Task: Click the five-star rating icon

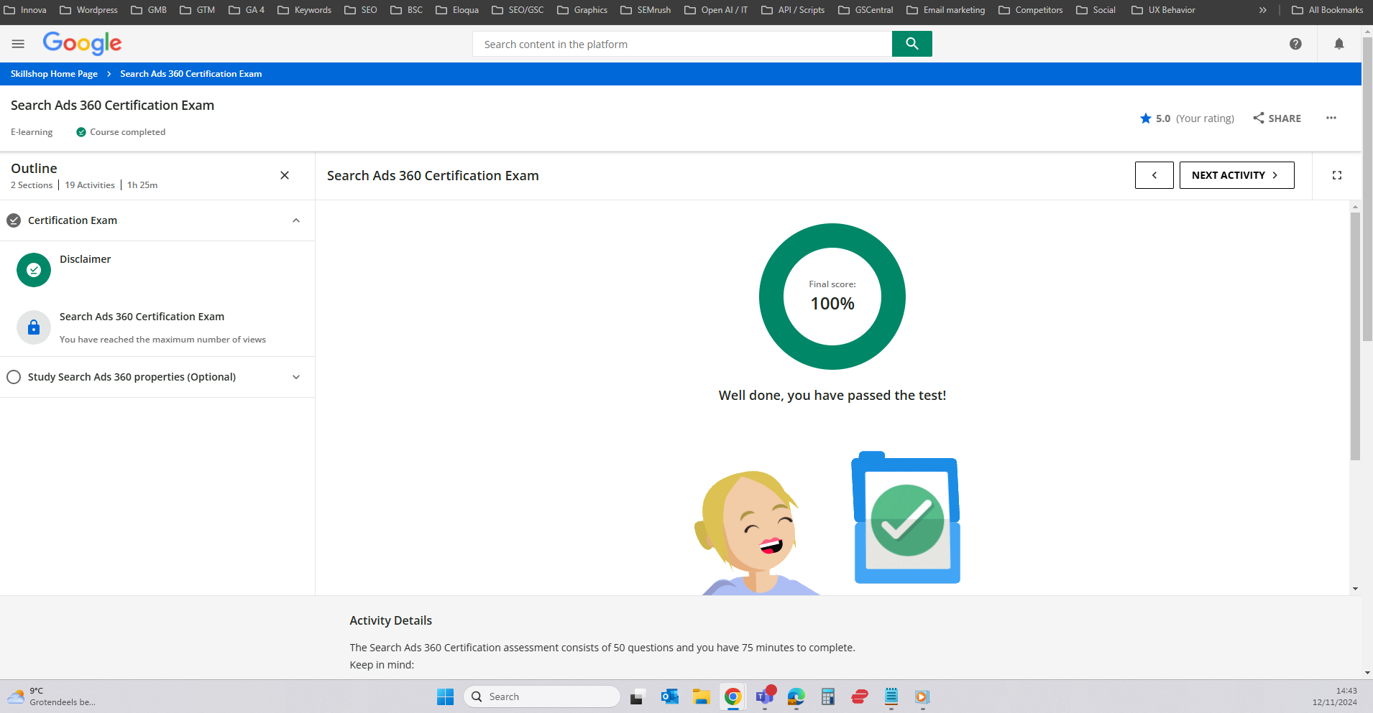Action: click(1145, 118)
